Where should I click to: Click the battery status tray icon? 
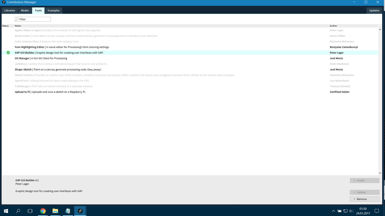click(x=339, y=211)
